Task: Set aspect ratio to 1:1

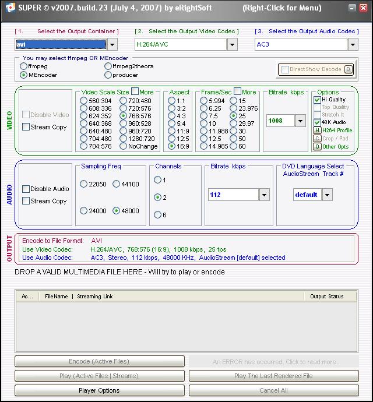Action: (171, 100)
